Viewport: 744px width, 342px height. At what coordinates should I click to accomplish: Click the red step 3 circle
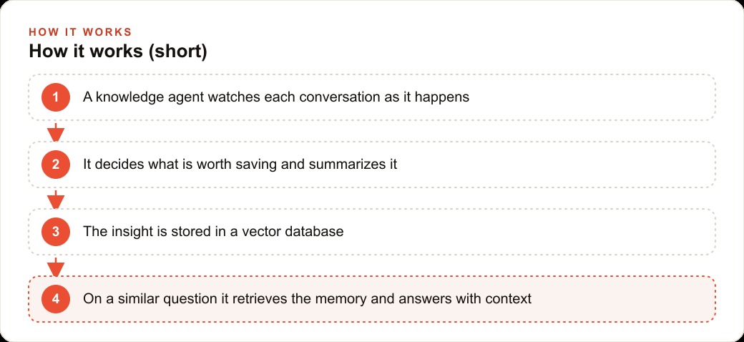point(56,232)
